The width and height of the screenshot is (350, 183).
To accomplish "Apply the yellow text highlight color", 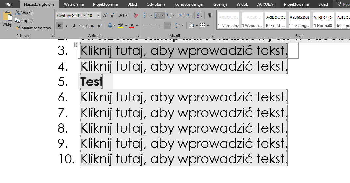I will [x=120, y=26].
